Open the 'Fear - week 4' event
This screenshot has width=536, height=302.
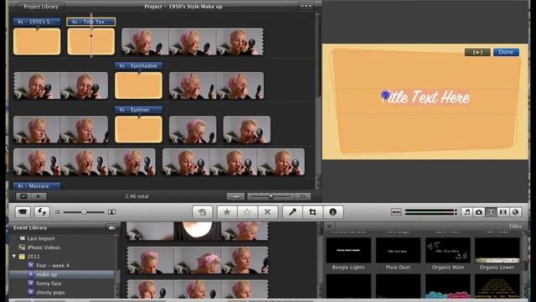coord(53,265)
